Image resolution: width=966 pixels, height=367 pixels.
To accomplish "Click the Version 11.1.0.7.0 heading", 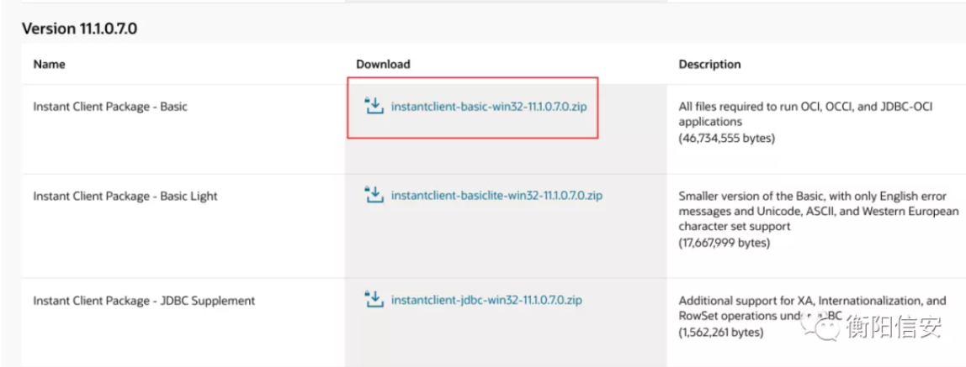I will (x=79, y=29).
